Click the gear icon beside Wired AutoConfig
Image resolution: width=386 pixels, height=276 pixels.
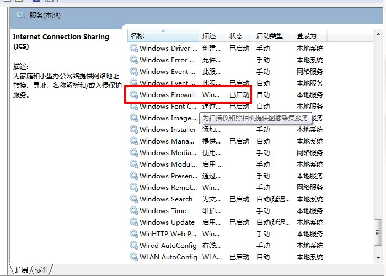coord(133,245)
